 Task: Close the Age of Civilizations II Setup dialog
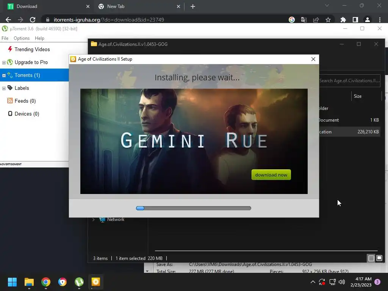(x=313, y=59)
